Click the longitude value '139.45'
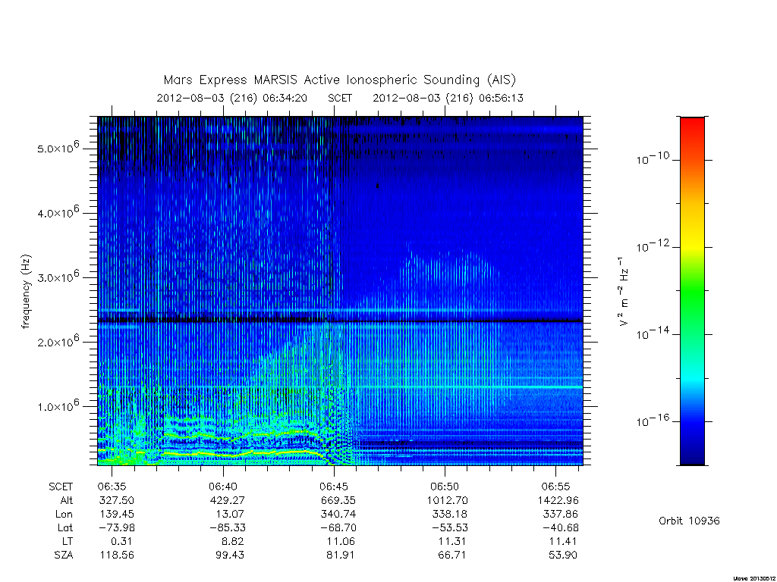The image size is (777, 582). (117, 515)
